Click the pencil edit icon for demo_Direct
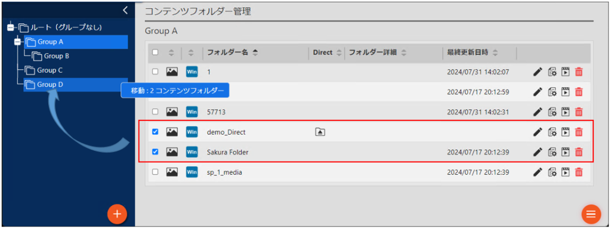Screen dimensions: 611x229 pos(538,132)
